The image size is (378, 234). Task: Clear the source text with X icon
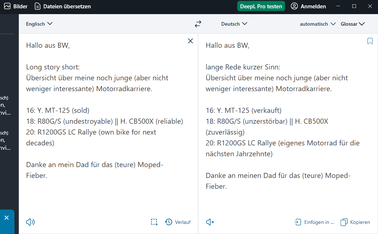(190, 41)
